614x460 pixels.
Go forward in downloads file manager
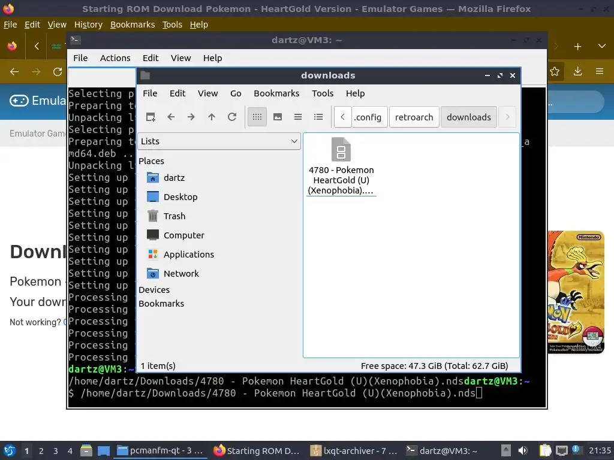tap(191, 117)
